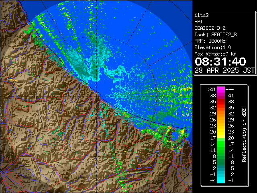Click the Max Range:80 km text

pyautogui.click(x=216, y=54)
